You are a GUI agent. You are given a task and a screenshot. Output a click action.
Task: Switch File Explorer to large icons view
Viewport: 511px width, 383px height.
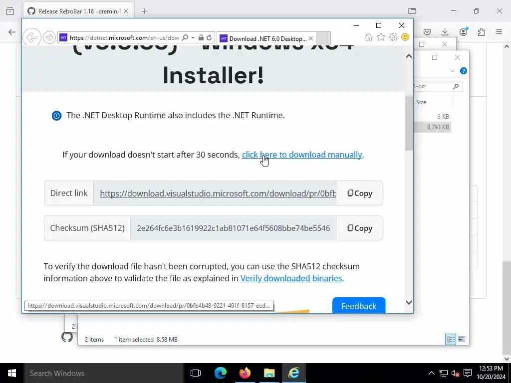point(462,339)
